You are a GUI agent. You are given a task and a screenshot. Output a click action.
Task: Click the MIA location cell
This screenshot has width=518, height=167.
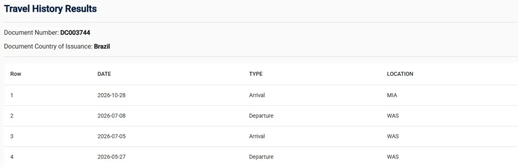pos(392,95)
